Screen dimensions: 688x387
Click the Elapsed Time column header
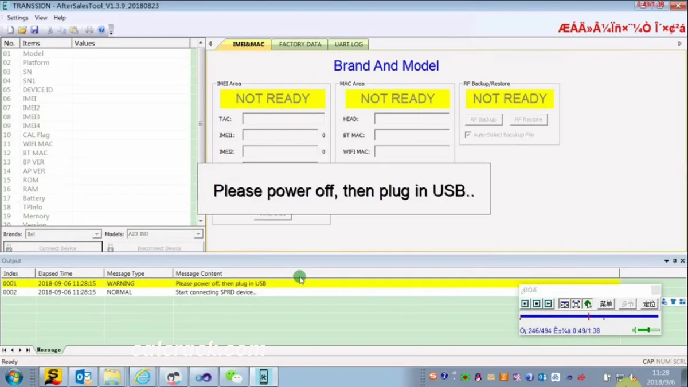tap(70, 273)
